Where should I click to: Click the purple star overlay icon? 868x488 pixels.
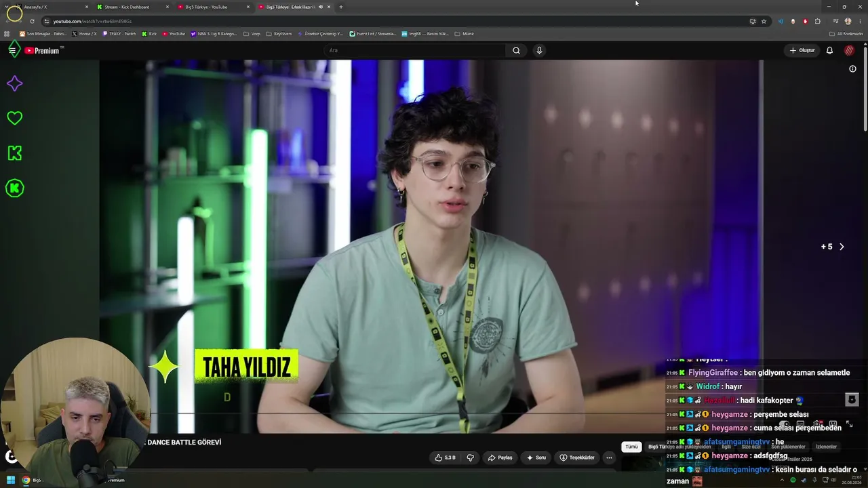pyautogui.click(x=14, y=83)
